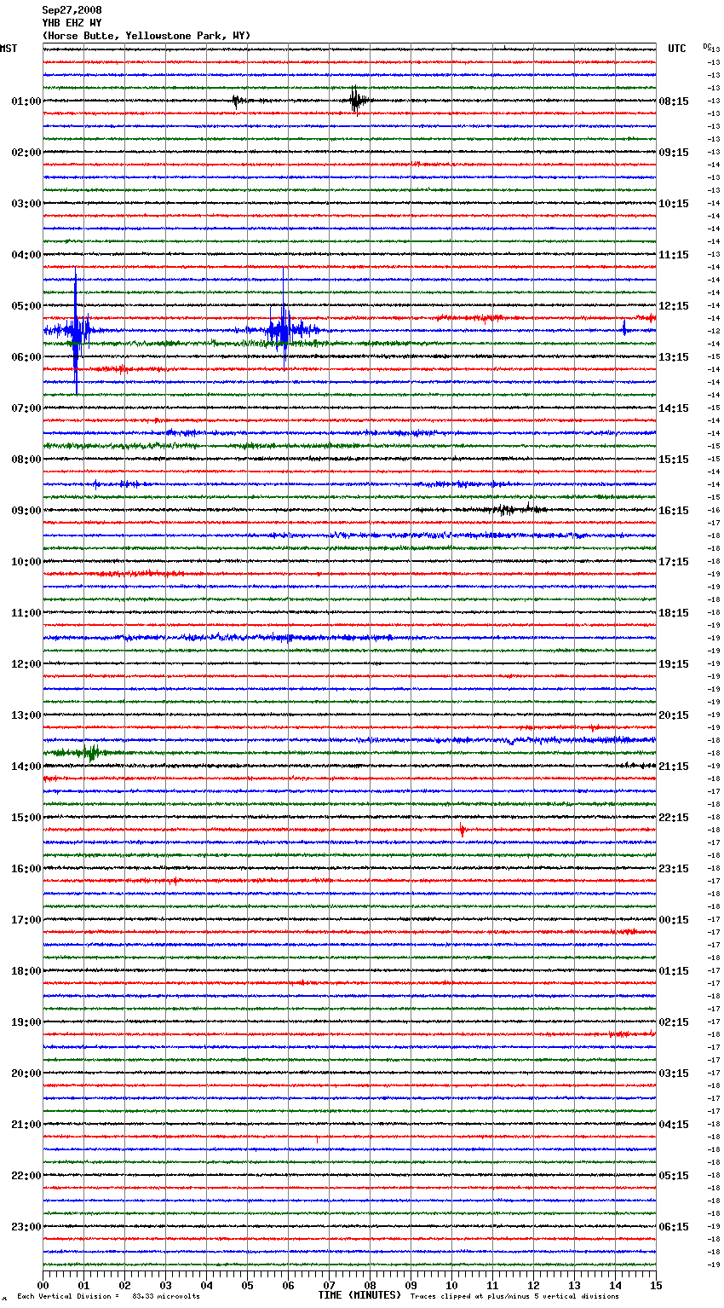Click the 00:15 UTC time label
The width and height of the screenshot is (724, 1308).
[674, 920]
